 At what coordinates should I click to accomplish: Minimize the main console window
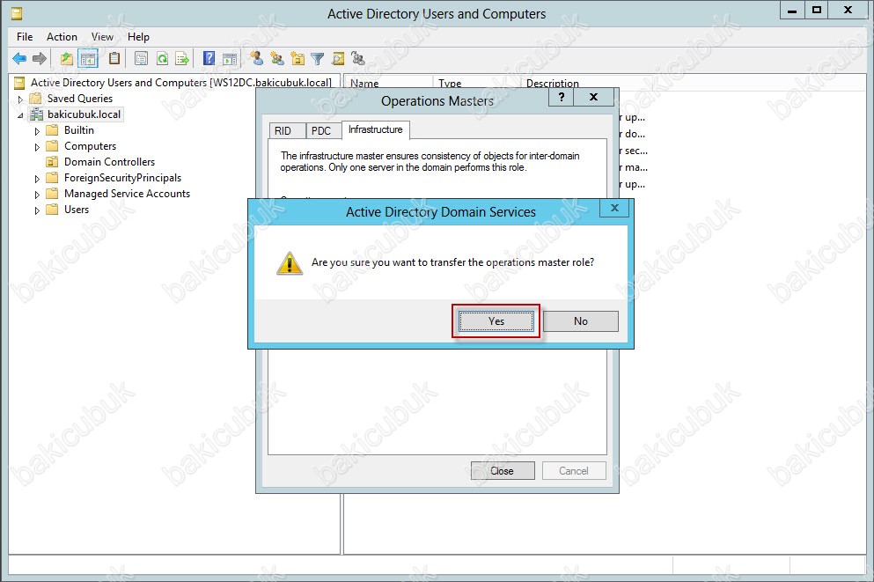click(792, 10)
